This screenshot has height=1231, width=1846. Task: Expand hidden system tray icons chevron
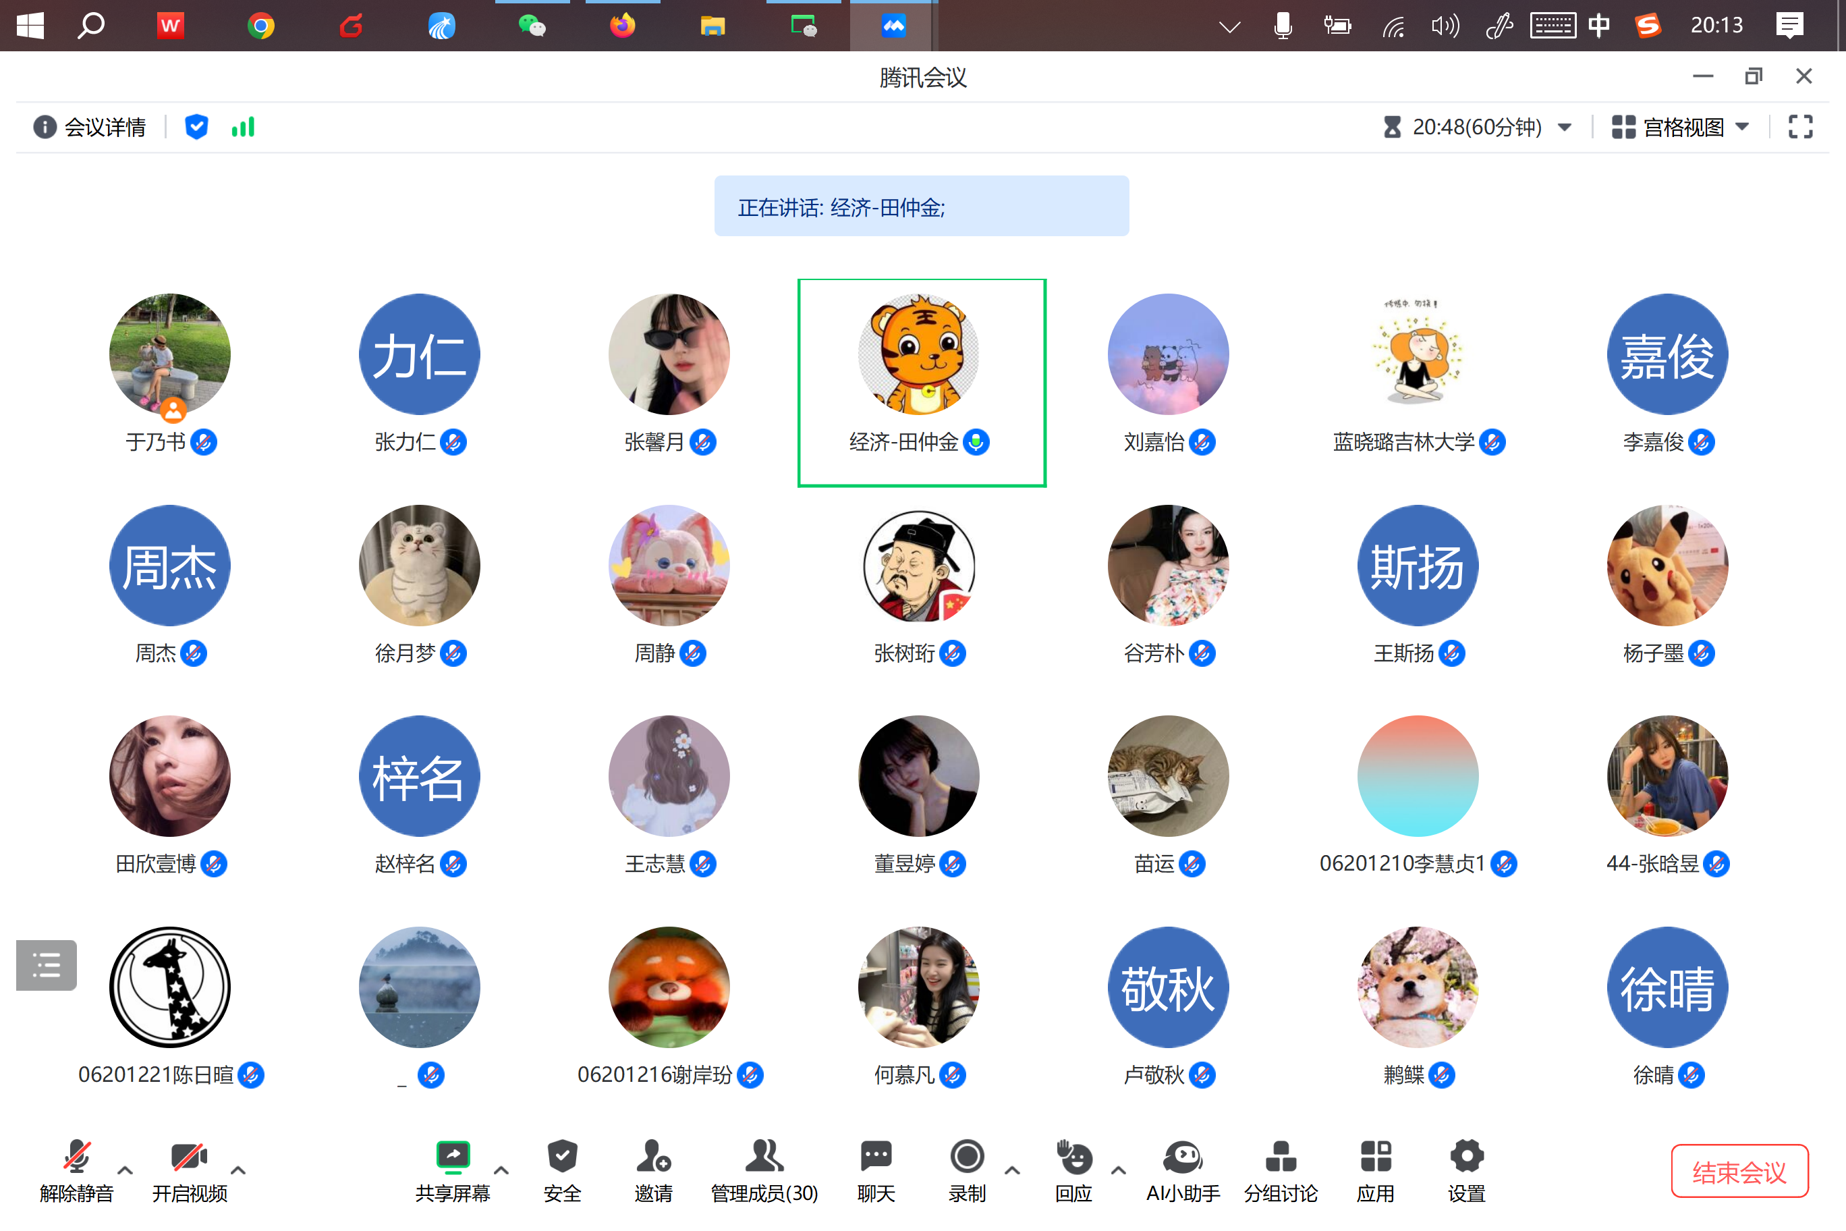pyautogui.click(x=1230, y=28)
